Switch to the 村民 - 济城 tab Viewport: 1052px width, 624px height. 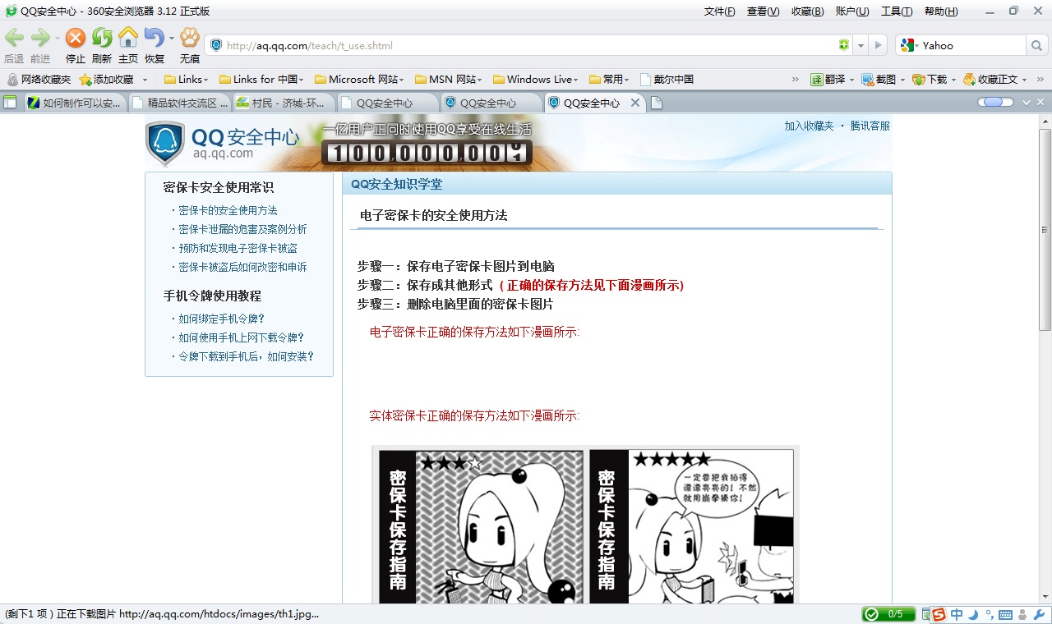pyautogui.click(x=284, y=103)
